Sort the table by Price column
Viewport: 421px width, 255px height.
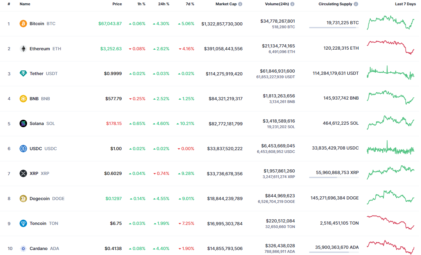117,4
